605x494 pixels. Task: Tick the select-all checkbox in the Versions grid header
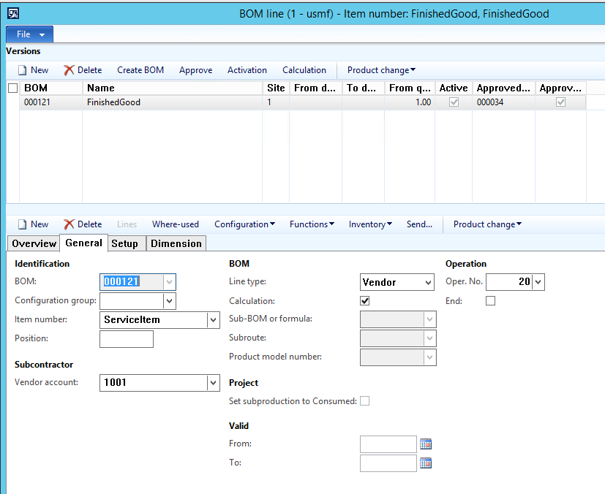click(12, 88)
